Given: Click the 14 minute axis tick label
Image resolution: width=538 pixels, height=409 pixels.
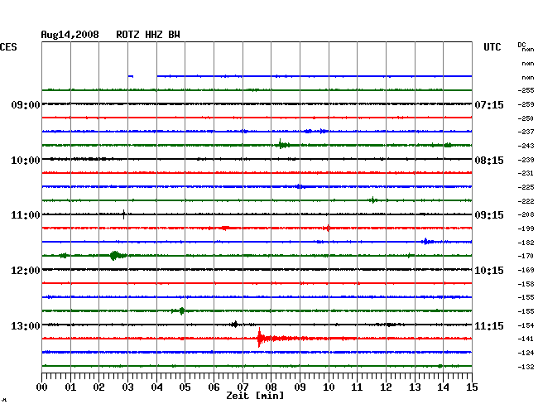Looking at the screenshot, I should [x=443, y=387].
